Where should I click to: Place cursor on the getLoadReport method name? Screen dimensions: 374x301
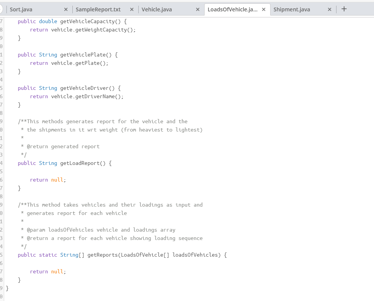(x=80, y=163)
